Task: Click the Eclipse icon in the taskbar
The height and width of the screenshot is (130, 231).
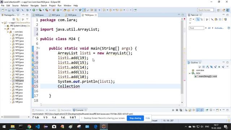Action: click(104, 127)
